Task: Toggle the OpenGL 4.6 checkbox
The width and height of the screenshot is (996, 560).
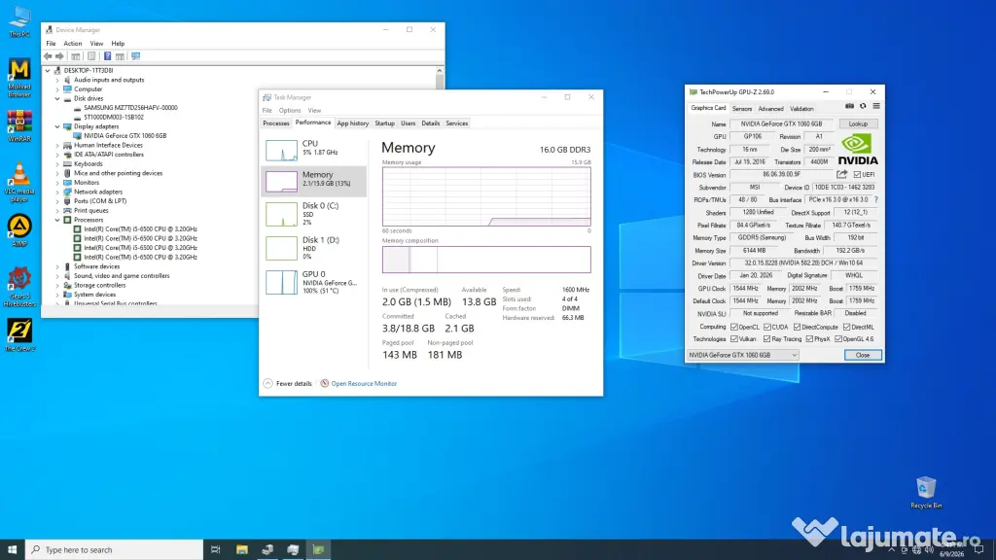Action: coord(838,339)
